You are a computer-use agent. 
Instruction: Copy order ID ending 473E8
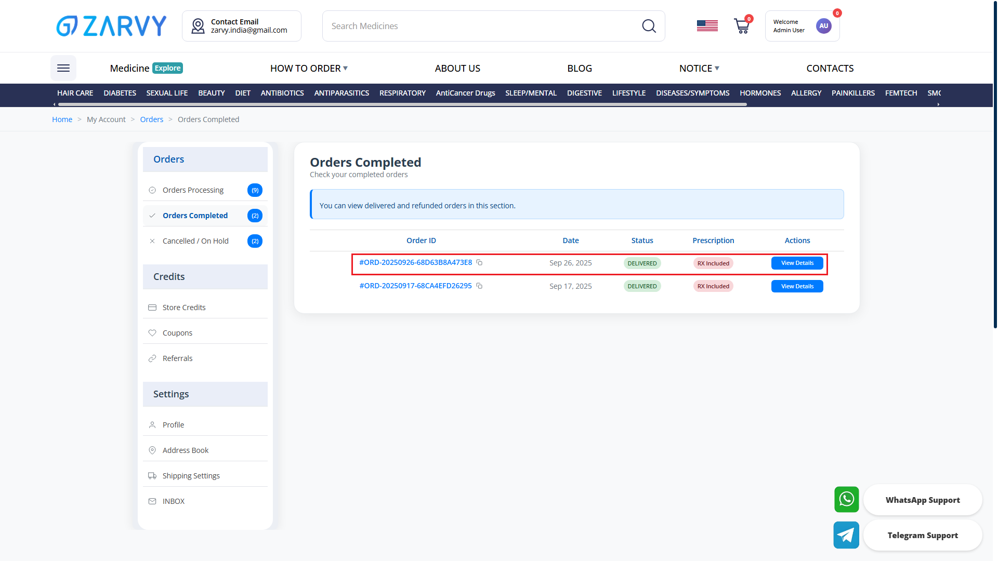[479, 263]
